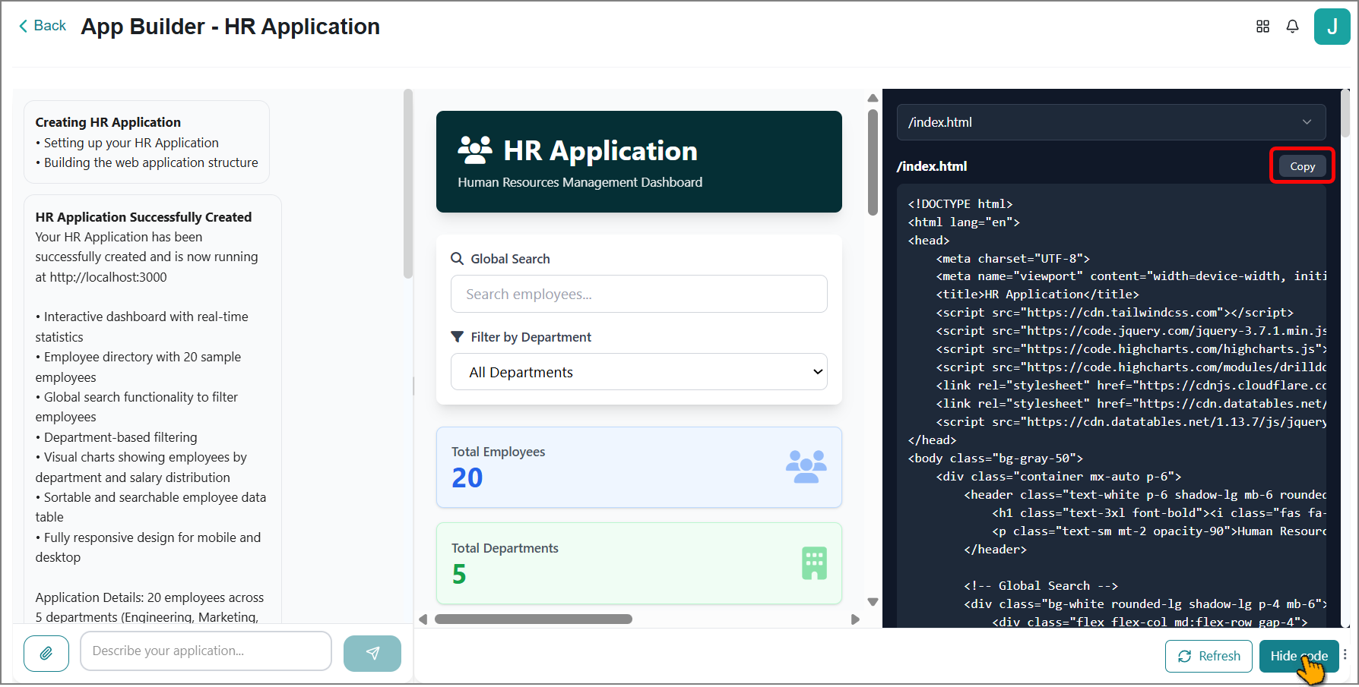Screen dimensions: 1359x687
Task: Open the user avatar labeled J
Action: [1332, 27]
